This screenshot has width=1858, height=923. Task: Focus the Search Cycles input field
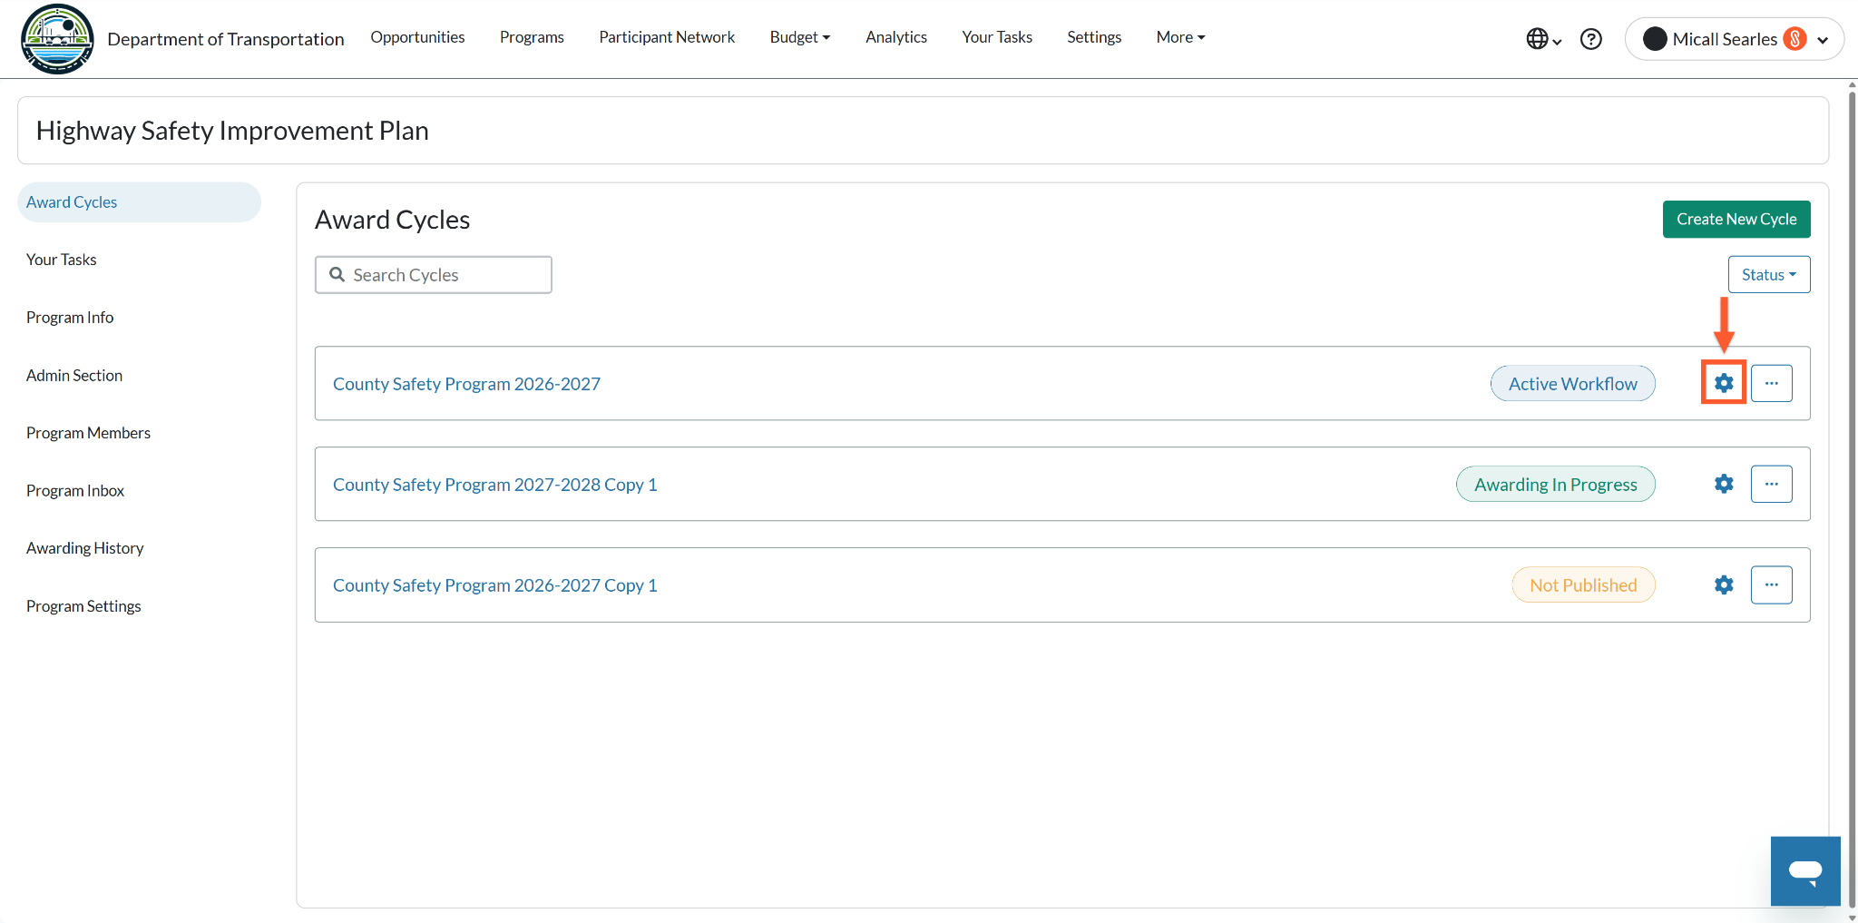point(434,275)
